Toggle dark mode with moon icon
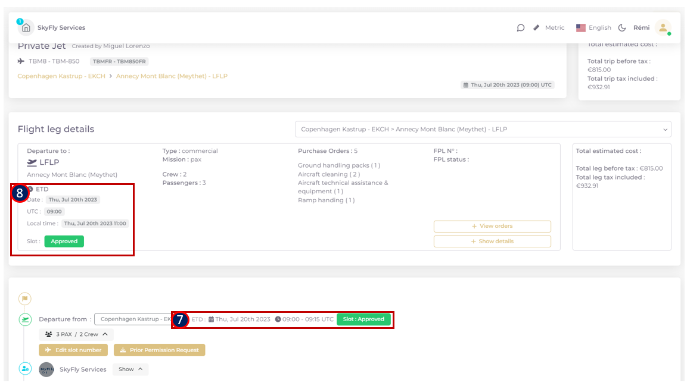This screenshot has width=687, height=386. 621,27
